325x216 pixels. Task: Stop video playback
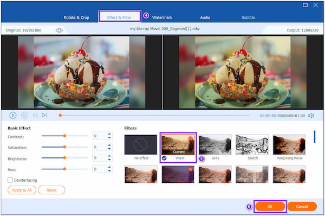(25, 115)
